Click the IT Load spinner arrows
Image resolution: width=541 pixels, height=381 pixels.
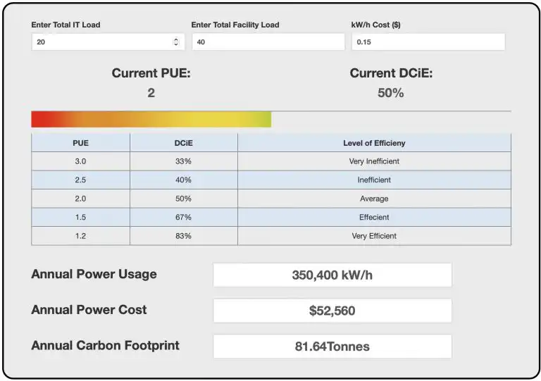[176, 42]
